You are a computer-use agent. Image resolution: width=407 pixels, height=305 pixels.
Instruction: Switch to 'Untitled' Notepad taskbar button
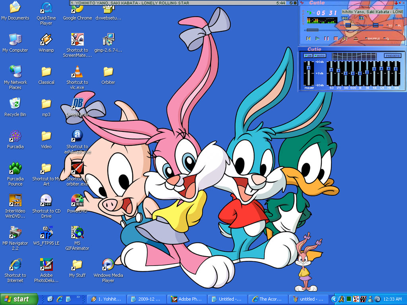(228, 299)
